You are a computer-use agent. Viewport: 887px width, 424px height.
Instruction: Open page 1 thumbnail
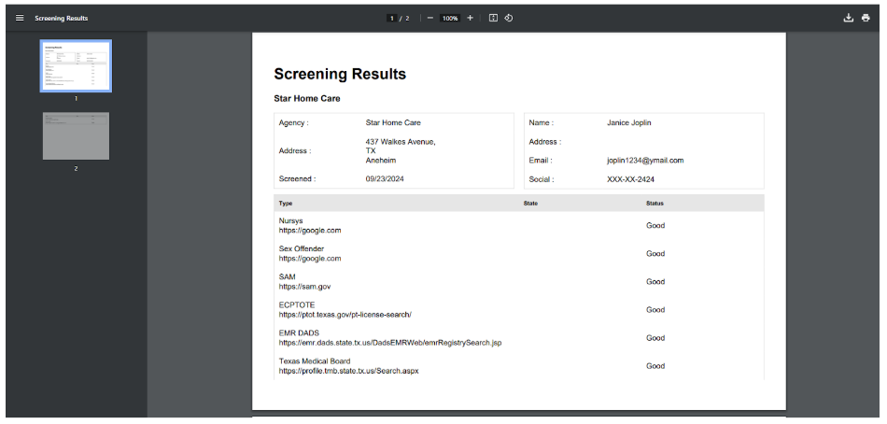[76, 65]
